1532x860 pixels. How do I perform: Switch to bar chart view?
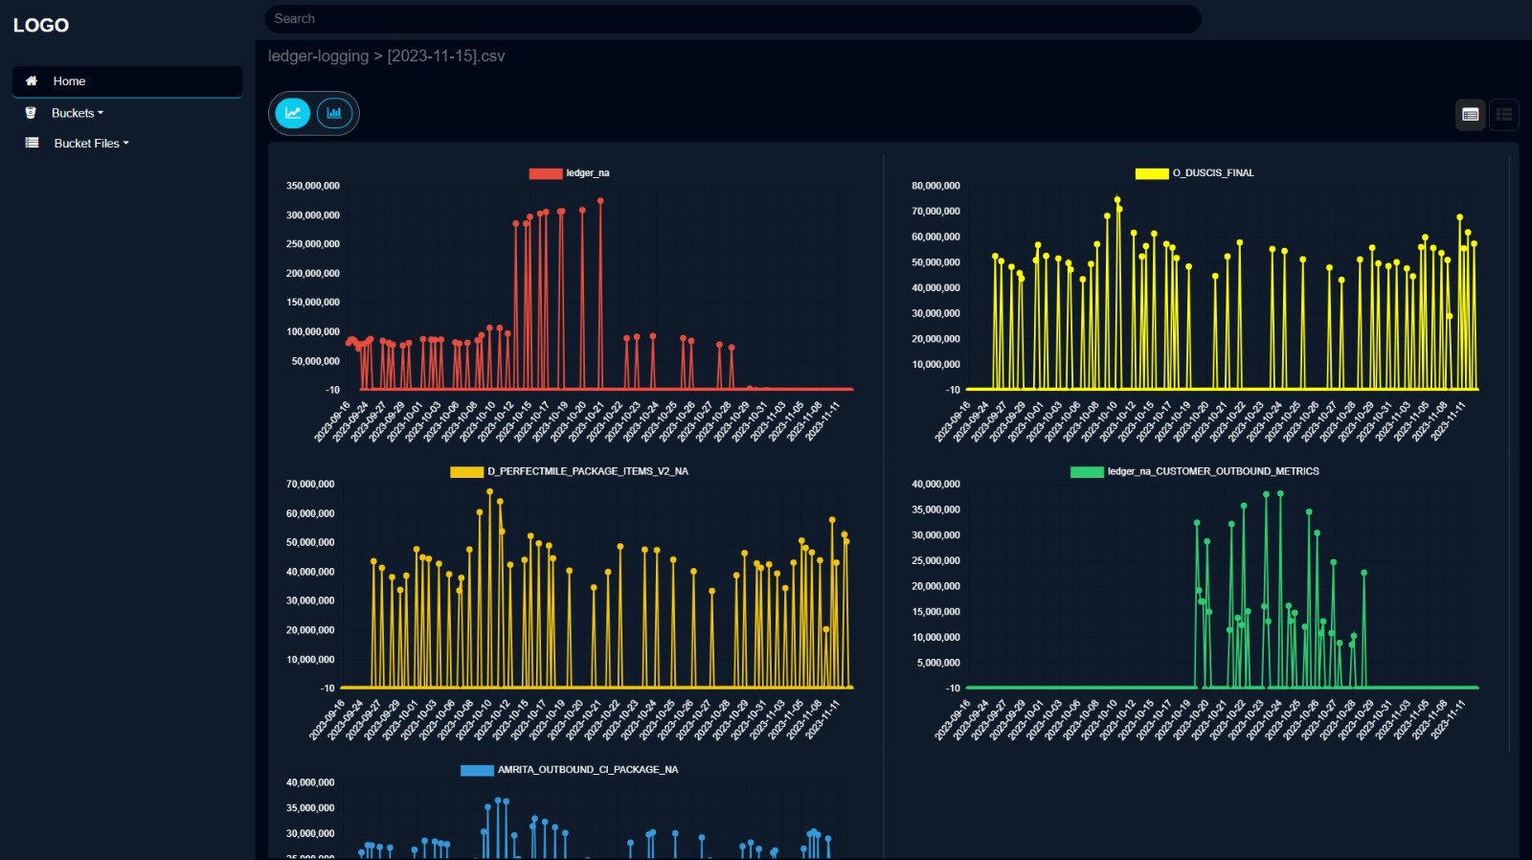(334, 113)
